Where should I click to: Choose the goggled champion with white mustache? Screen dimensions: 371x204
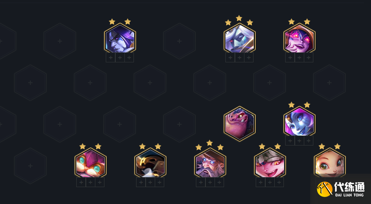tap(91, 163)
